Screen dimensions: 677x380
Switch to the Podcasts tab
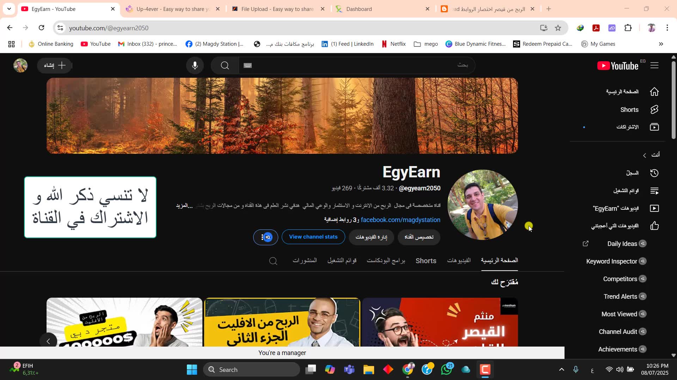click(386, 260)
